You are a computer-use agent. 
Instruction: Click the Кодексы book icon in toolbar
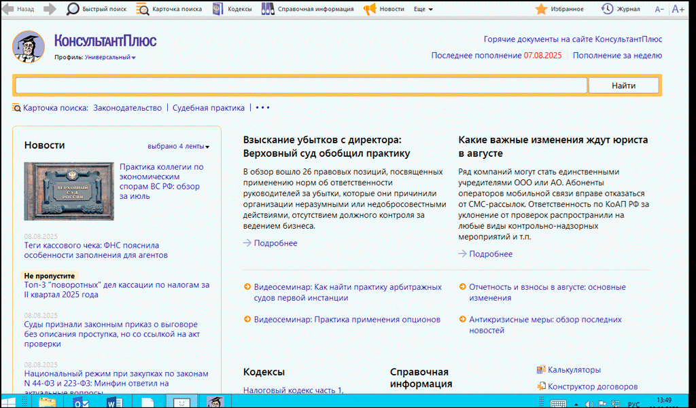pyautogui.click(x=218, y=9)
